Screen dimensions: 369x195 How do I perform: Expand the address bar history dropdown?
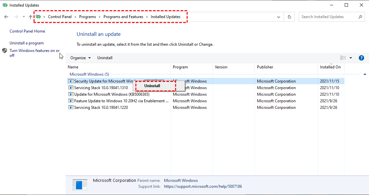[279, 17]
